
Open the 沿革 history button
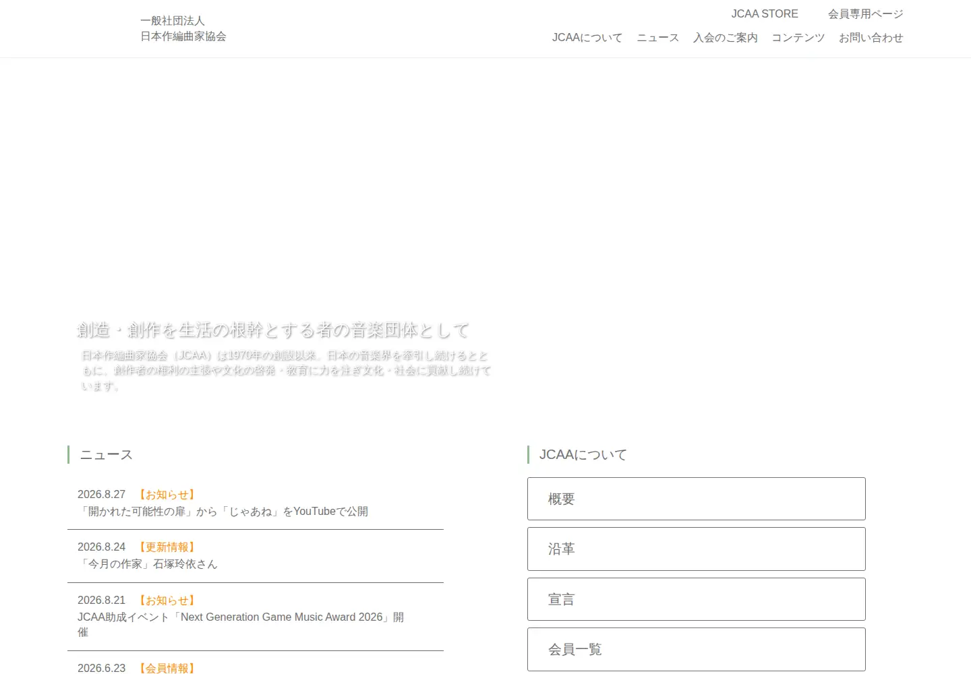tap(697, 549)
